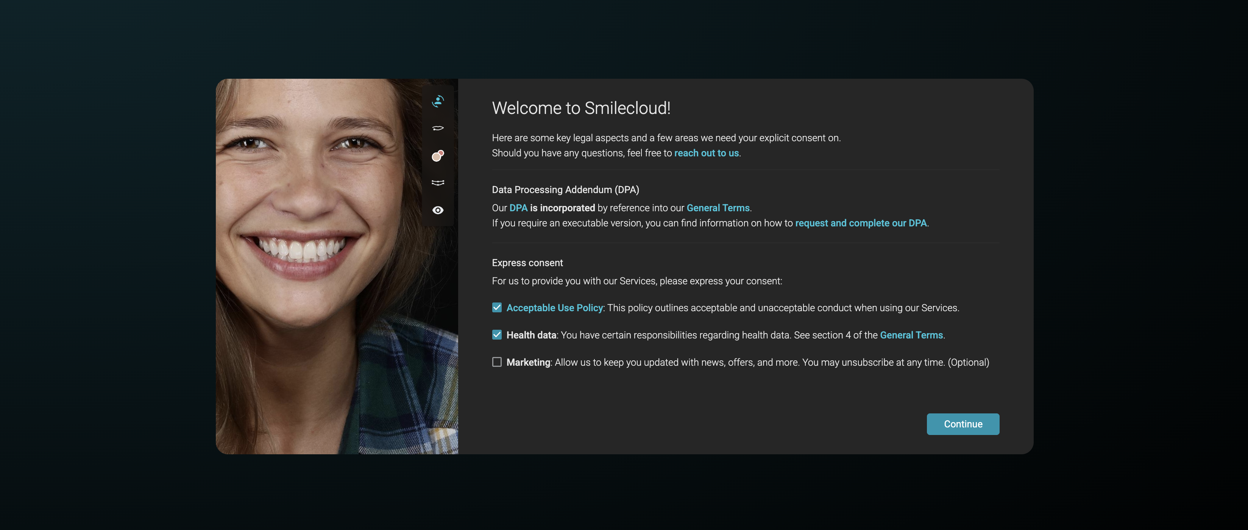The height and width of the screenshot is (530, 1248).
Task: Choose the tooth shade color icon
Action: point(437,156)
